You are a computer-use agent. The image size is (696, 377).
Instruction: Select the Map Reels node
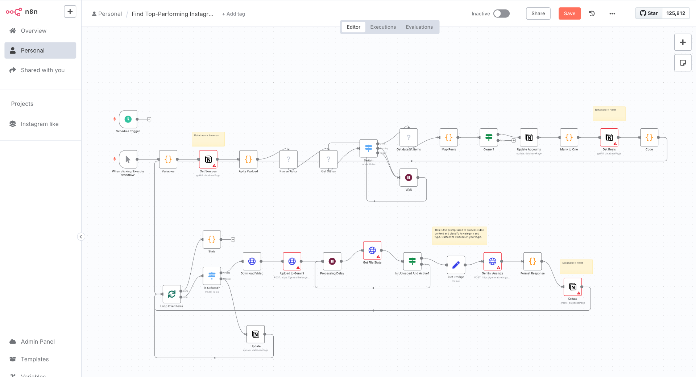coord(449,137)
